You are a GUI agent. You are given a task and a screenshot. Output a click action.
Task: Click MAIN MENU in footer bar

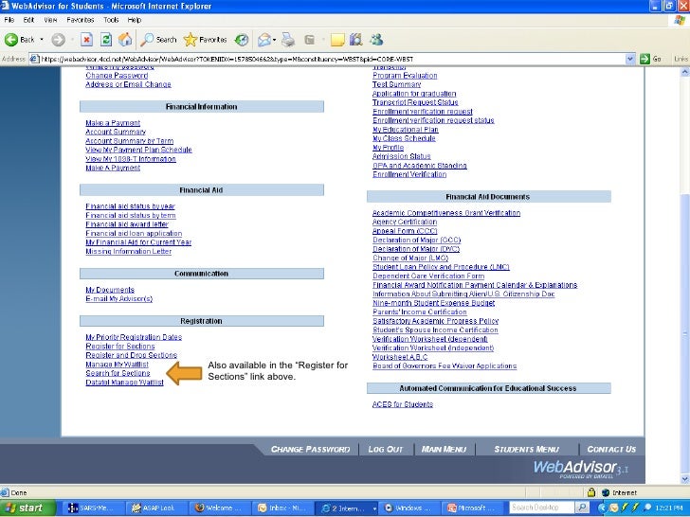[x=444, y=449]
